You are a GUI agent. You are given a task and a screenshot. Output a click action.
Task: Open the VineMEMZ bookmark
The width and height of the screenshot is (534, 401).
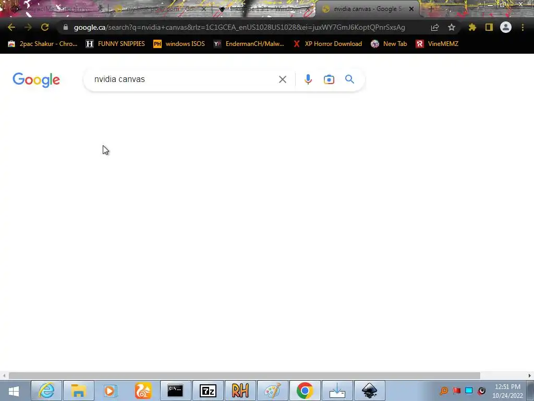(x=437, y=44)
